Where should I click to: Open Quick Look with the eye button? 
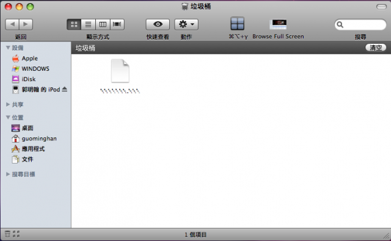pyautogui.click(x=158, y=24)
